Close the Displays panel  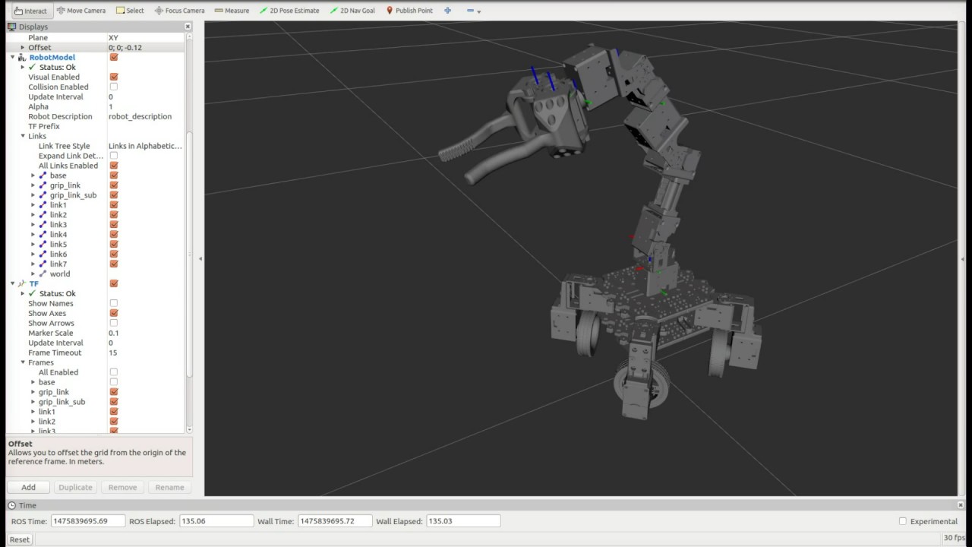[x=188, y=27]
